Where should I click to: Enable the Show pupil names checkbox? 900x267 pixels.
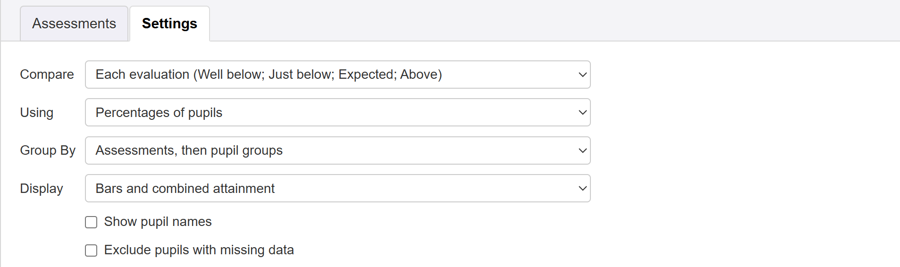(x=91, y=222)
